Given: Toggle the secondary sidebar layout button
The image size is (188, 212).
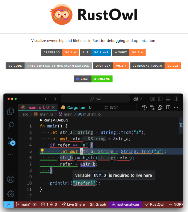Looking at the screenshot, I should [176, 99].
